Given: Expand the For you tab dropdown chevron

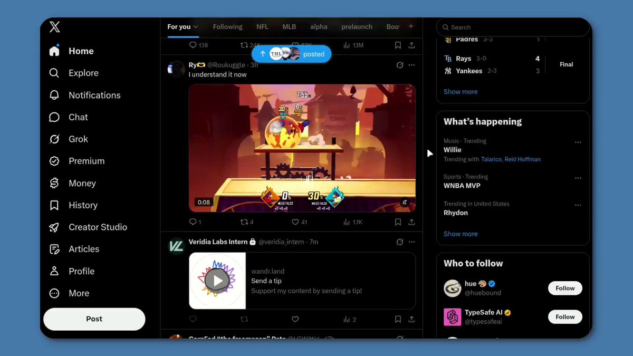Looking at the screenshot, I should point(196,27).
